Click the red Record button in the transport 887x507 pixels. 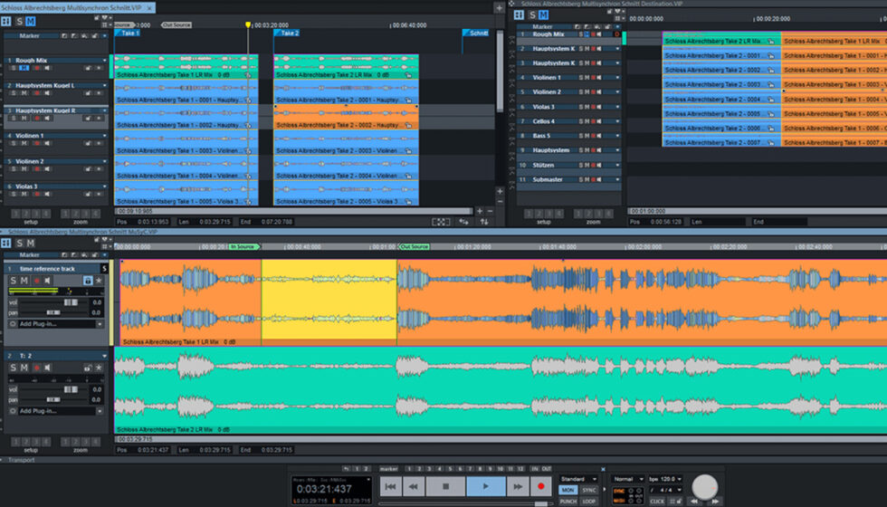(541, 486)
